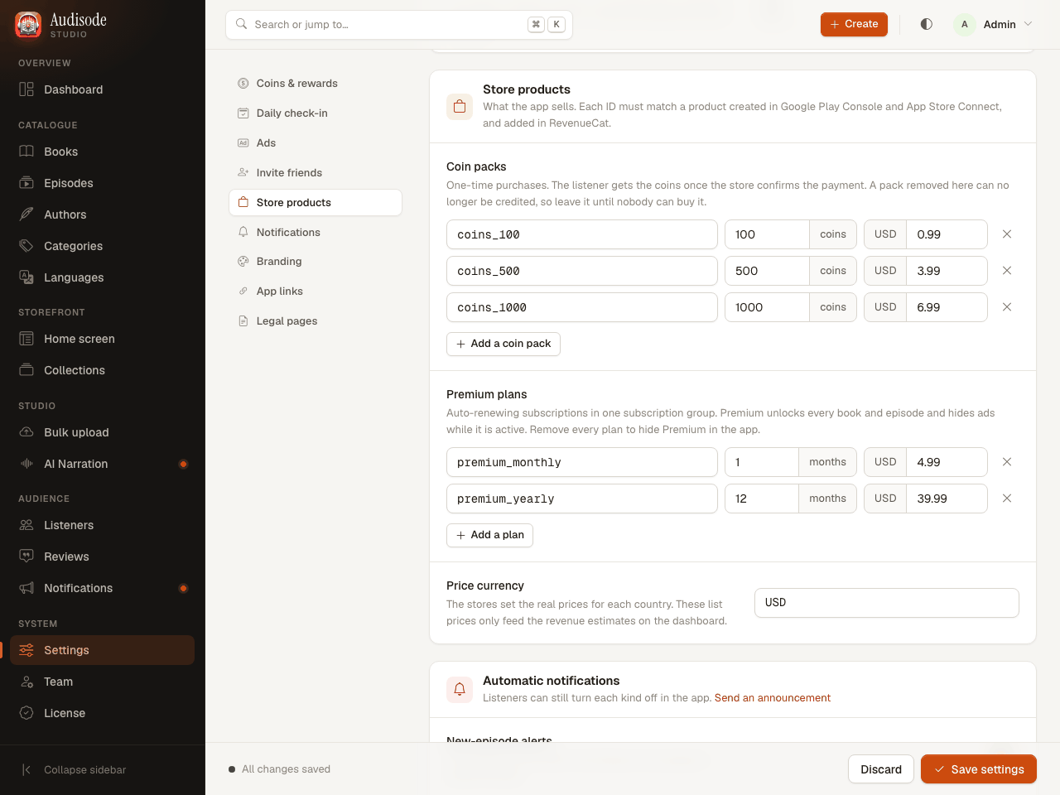The height and width of the screenshot is (795, 1060).
Task: Discard changes
Action: [x=881, y=769]
